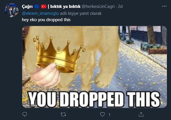
Task: Click the golden crown in the meme image
Action: tap(59, 54)
